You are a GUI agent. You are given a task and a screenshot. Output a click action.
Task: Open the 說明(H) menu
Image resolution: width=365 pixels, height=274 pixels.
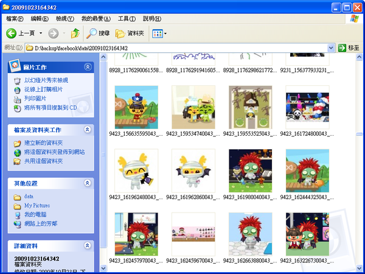click(x=152, y=19)
